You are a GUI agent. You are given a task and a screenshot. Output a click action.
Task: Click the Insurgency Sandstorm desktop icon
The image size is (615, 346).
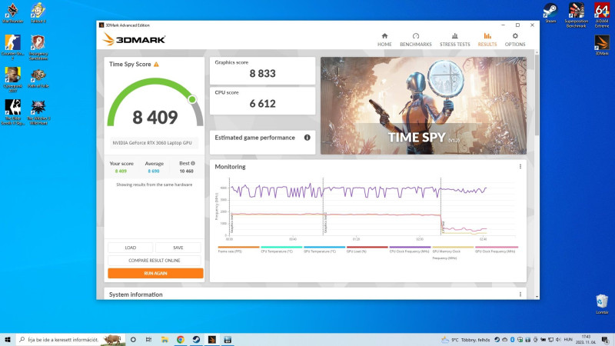pyautogui.click(x=38, y=48)
